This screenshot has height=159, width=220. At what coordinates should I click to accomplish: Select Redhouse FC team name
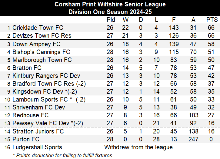pyautogui.click(x=31, y=115)
